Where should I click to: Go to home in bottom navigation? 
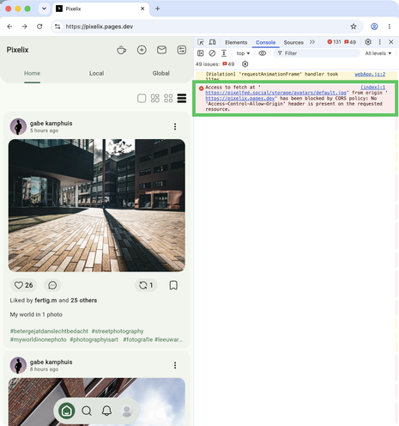(x=67, y=411)
